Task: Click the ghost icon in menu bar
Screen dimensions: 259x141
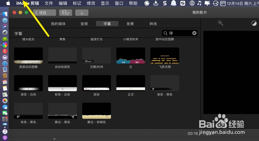Action: [x=174, y=3]
